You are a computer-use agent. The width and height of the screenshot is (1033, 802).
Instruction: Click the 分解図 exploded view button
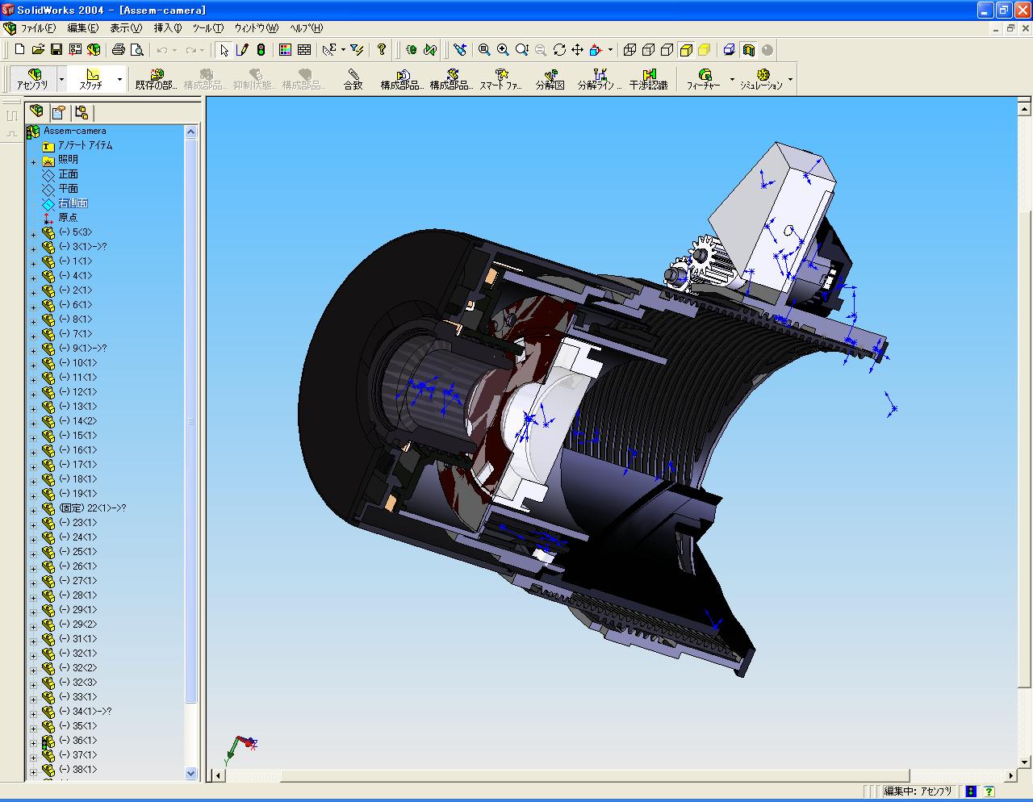coord(550,79)
